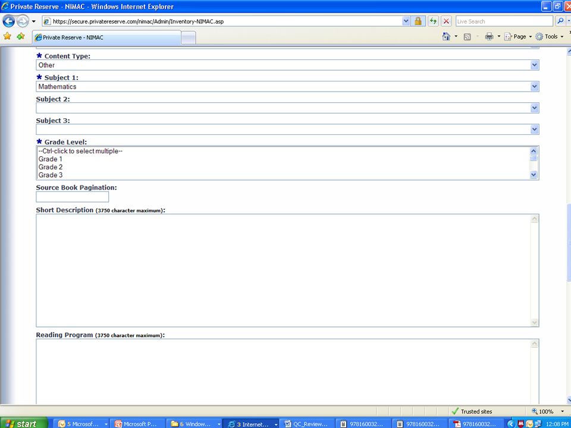Open the recent pages dropdown beside Forward

click(x=33, y=21)
